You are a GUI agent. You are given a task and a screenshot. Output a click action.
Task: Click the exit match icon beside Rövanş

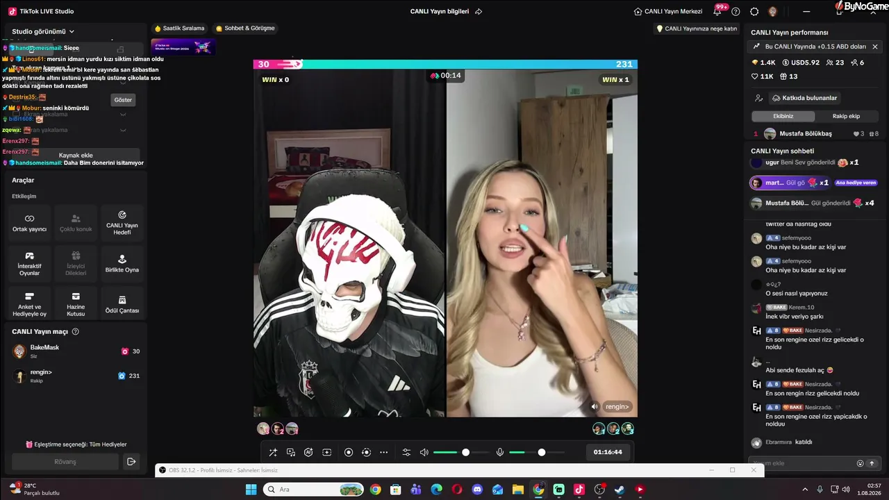131,462
